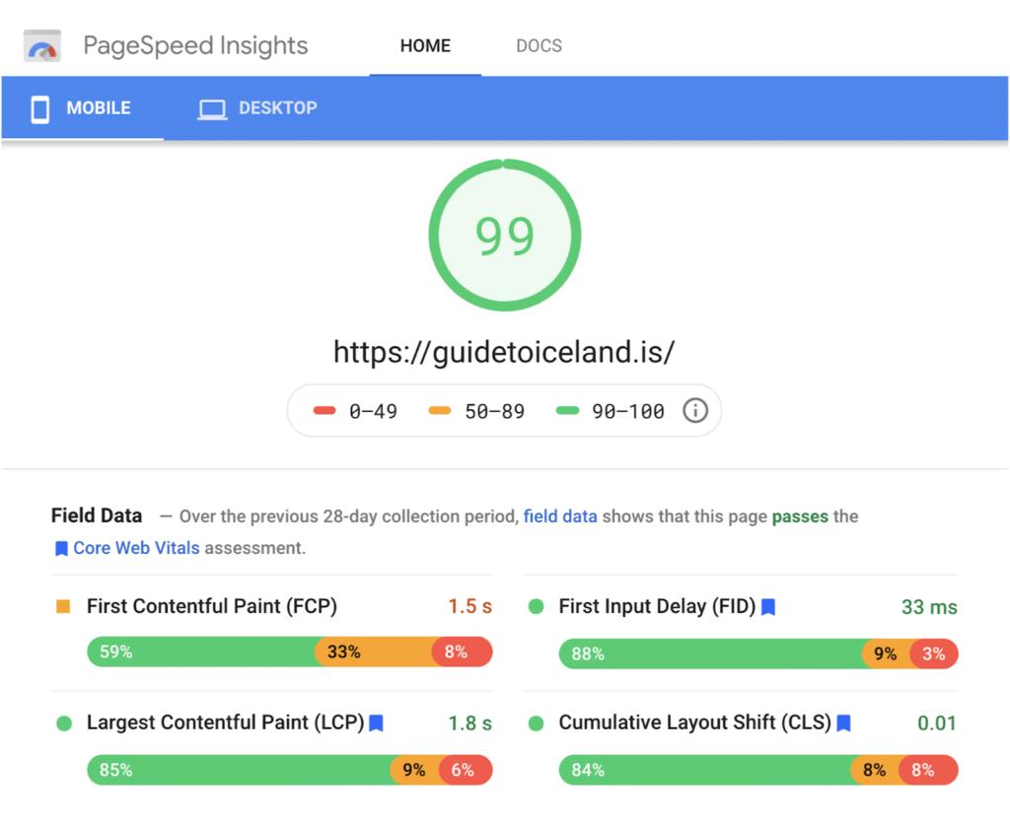Open the DOCS tab
Viewport: 1010px width, 823px height.
(540, 45)
